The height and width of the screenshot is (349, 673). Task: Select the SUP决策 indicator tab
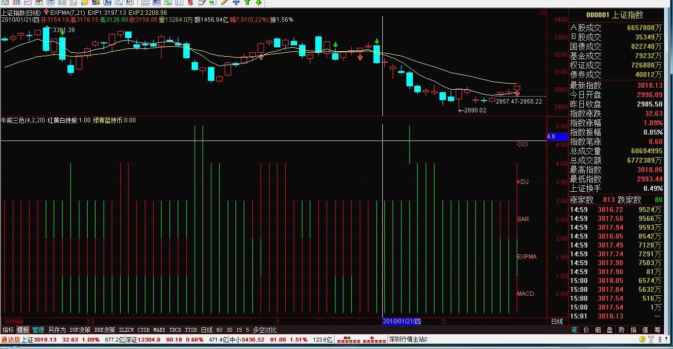click(x=80, y=330)
